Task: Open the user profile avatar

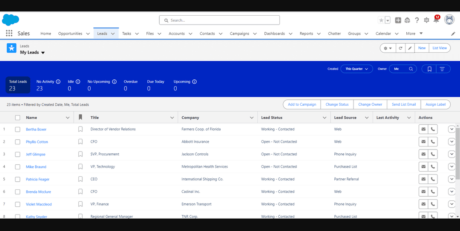Action: pyautogui.click(x=449, y=20)
